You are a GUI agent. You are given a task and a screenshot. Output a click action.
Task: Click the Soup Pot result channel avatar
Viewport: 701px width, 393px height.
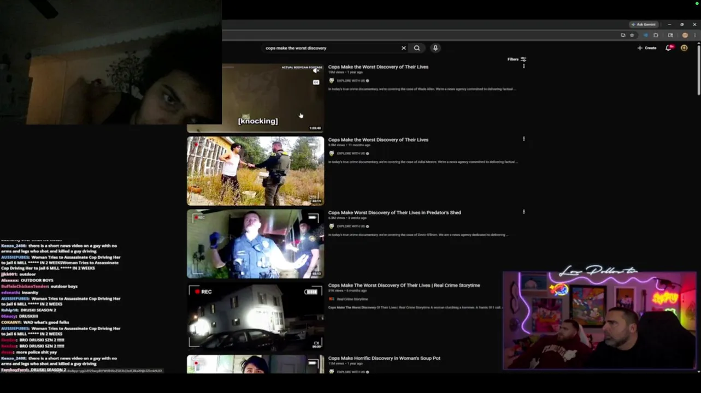[331, 372]
